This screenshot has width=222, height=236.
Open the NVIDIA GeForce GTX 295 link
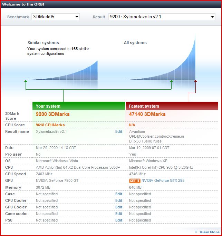click(163, 180)
